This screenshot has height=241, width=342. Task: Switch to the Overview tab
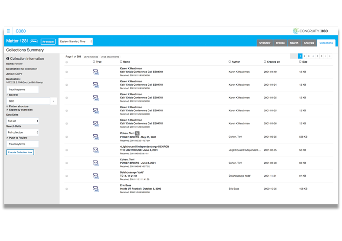click(265, 43)
